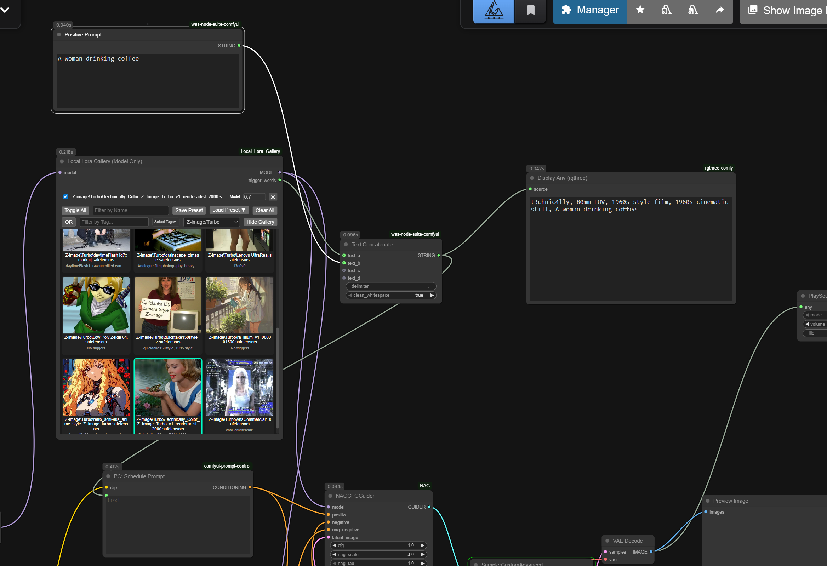Click the blue ship logo button
827x566 pixels.
493,11
